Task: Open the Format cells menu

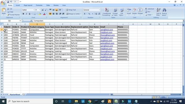Action: click(x=140, y=12)
